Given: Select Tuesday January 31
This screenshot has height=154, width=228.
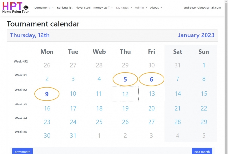Looking at the screenshot, I should [73, 135].
